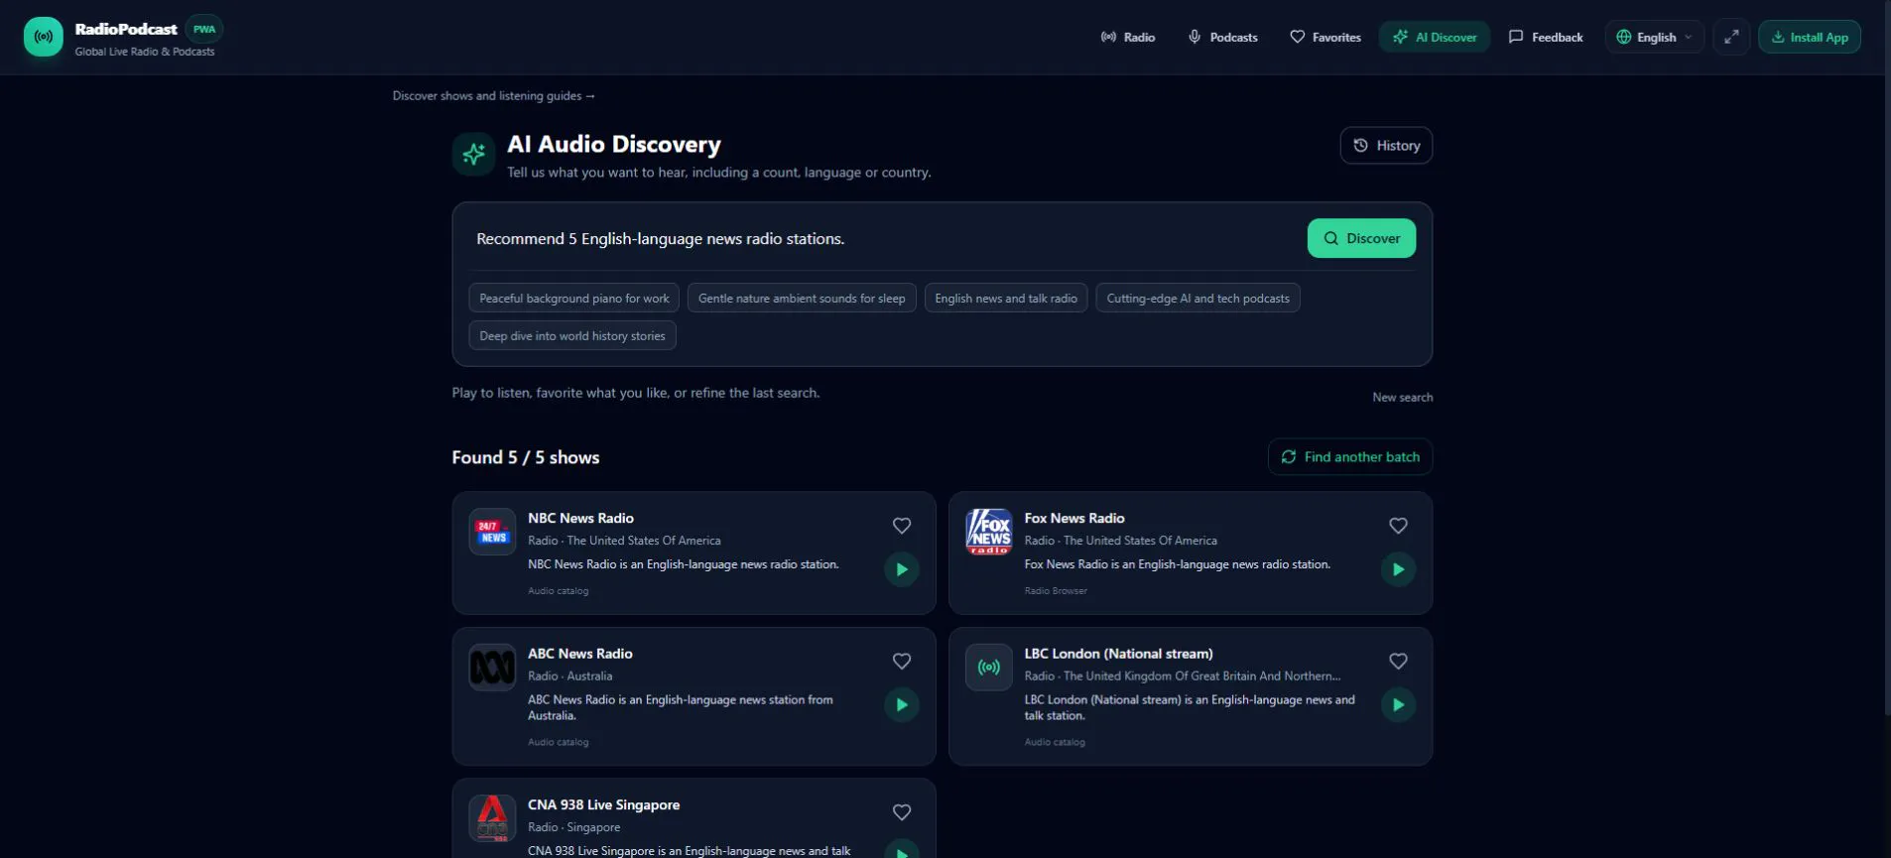
Task: Click the PWA badge
Action: tap(204, 29)
